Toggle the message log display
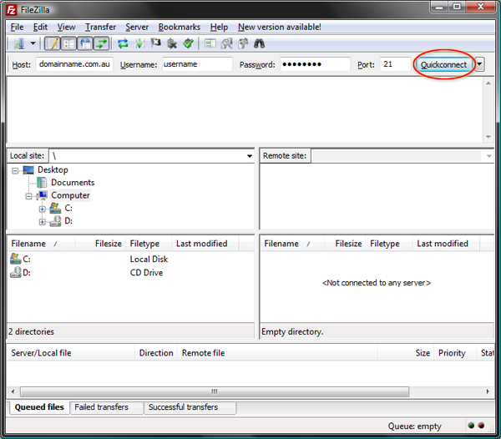Screen dimensions: 501x439 [x=52, y=43]
